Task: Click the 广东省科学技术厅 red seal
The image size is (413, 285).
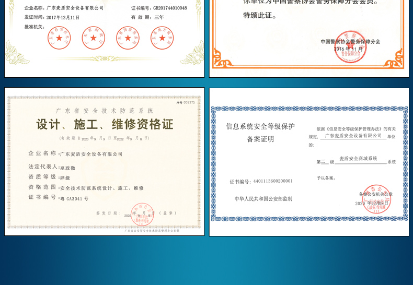Action: point(59,38)
